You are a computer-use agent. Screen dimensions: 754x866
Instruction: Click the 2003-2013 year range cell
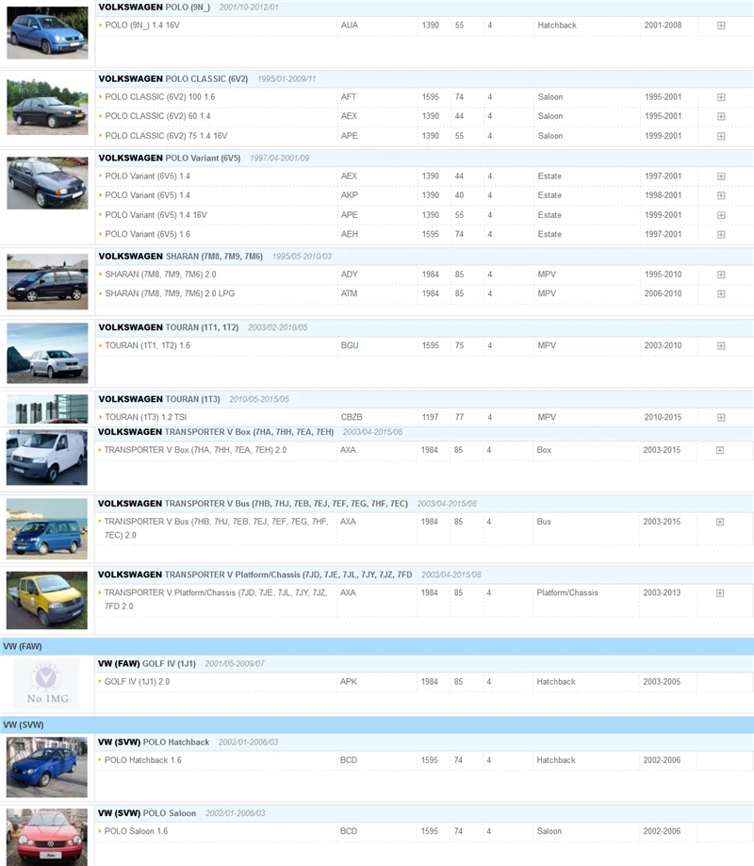[x=662, y=593]
